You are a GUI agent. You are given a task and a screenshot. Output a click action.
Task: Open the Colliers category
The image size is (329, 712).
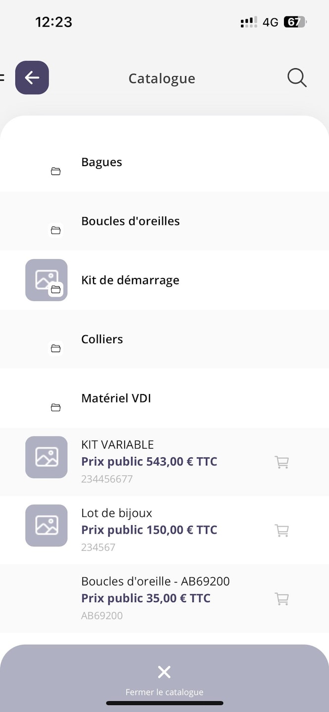coord(102,339)
